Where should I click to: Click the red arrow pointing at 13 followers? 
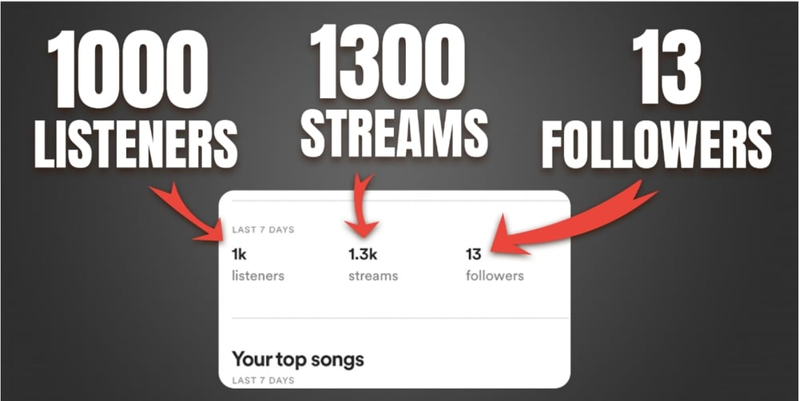click(x=566, y=224)
